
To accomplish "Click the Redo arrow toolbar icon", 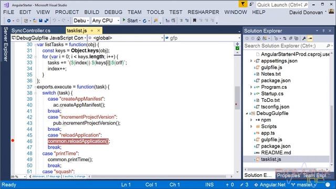I will tap(64, 20).
